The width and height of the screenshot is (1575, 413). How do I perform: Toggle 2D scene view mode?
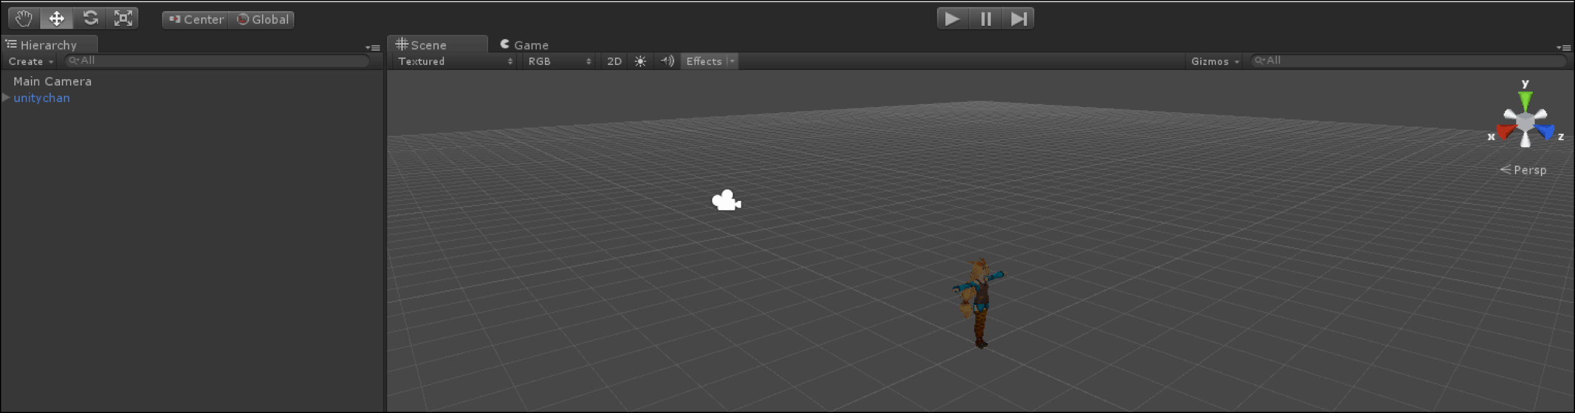(x=614, y=61)
